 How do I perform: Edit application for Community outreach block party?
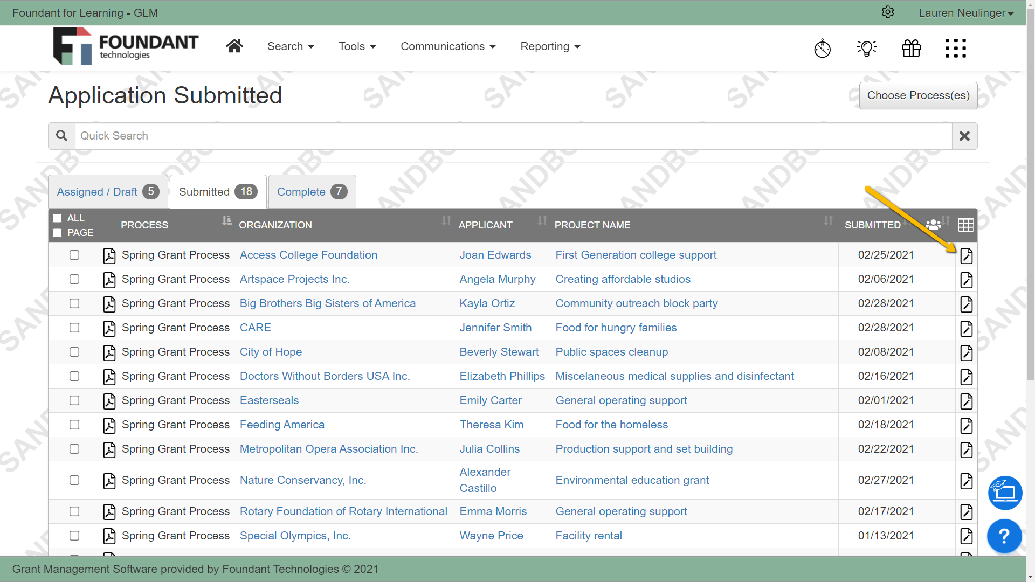click(966, 304)
